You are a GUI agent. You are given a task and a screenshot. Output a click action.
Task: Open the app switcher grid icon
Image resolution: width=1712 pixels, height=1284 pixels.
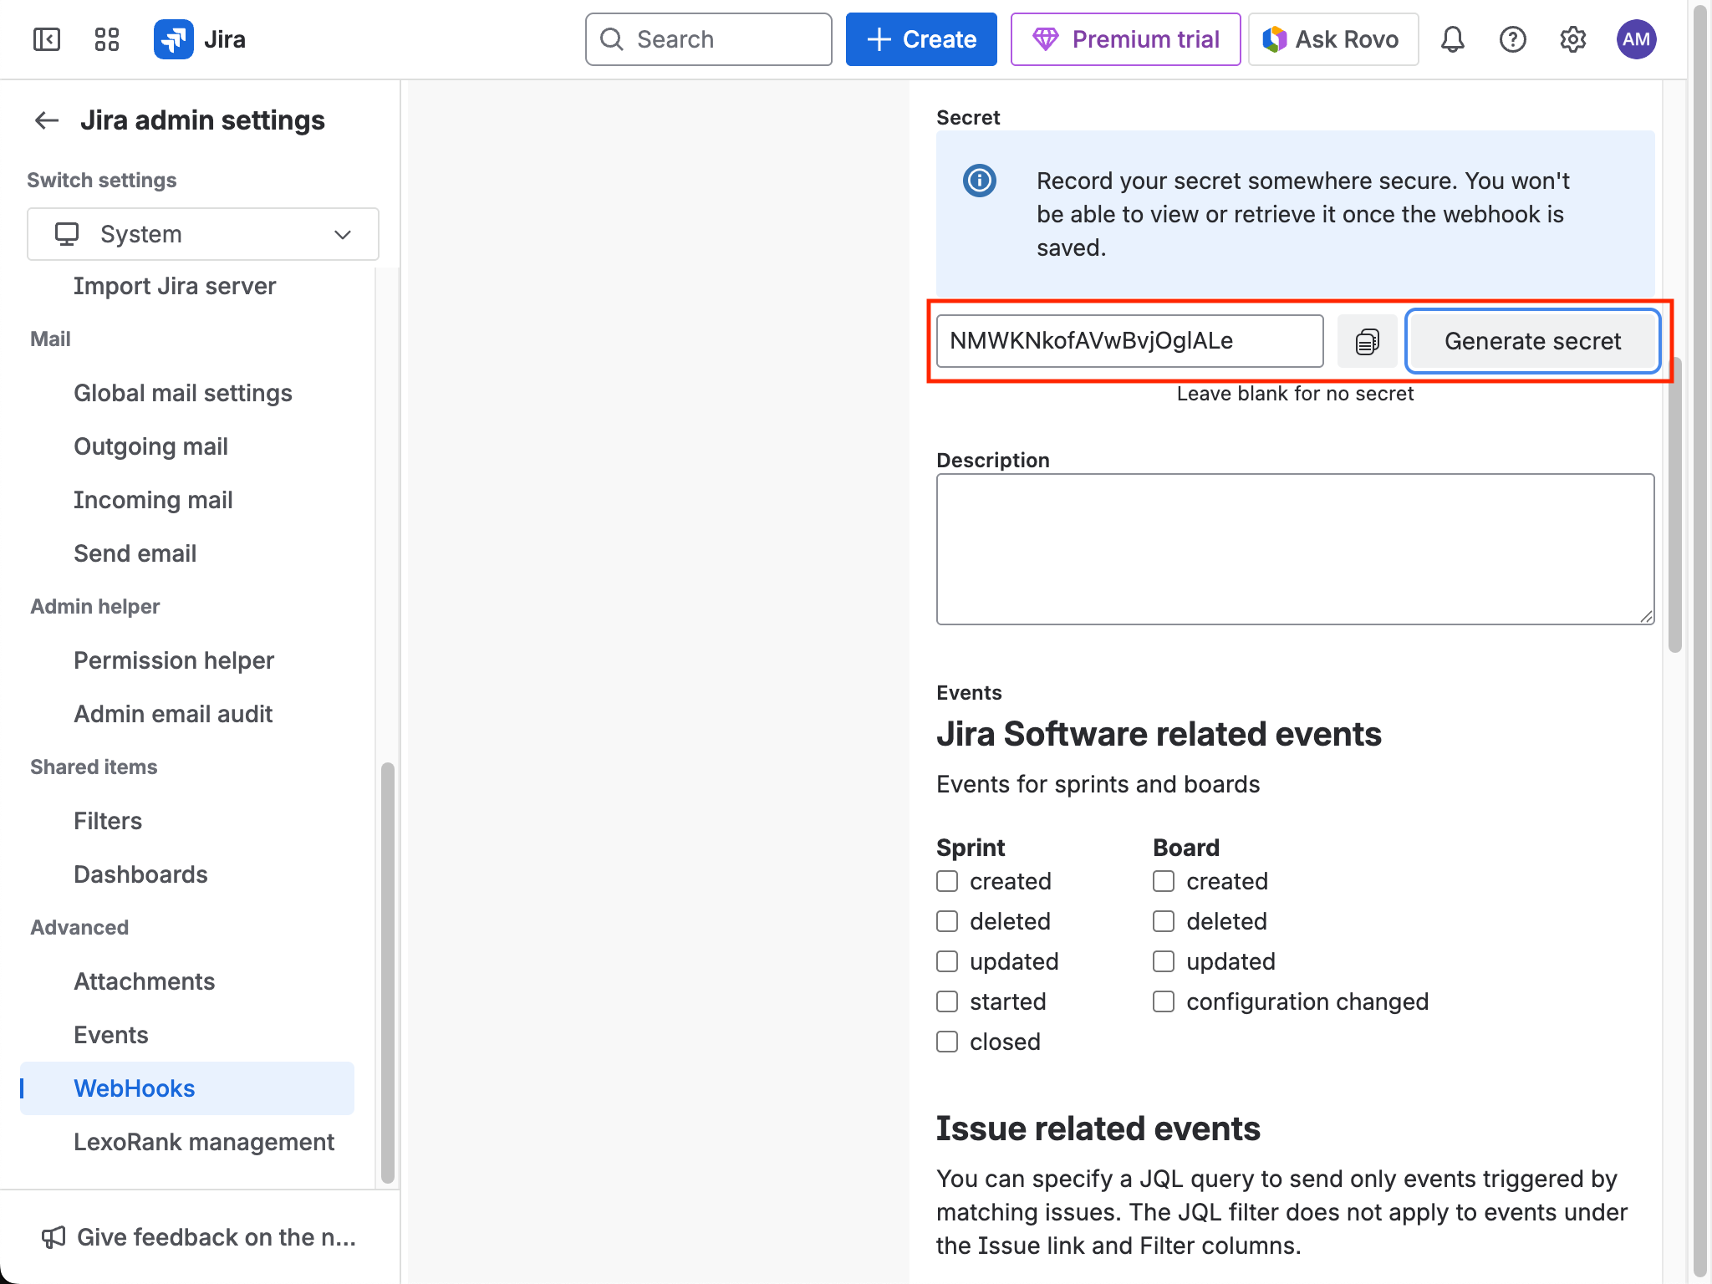105,39
